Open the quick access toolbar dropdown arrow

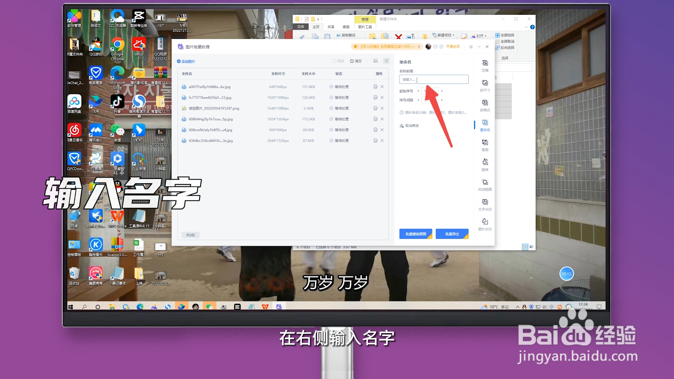[x=318, y=19]
